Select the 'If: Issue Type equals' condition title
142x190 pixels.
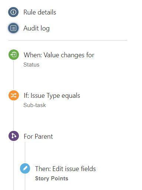[52, 96]
